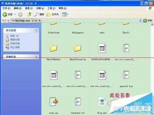Image resolution: width=154 pixels, height=115 pixels.
Task: Click the 转到 go button
Action: [x=148, y=21]
